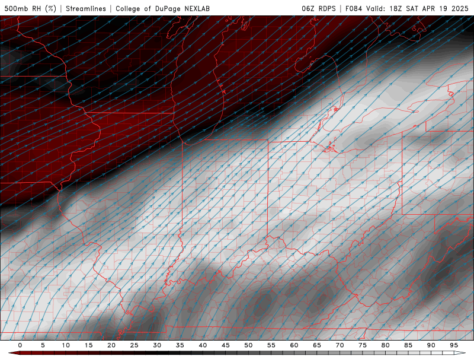Click the '500mb RH (%)' title text
The image size is (474, 356).
(30, 8)
